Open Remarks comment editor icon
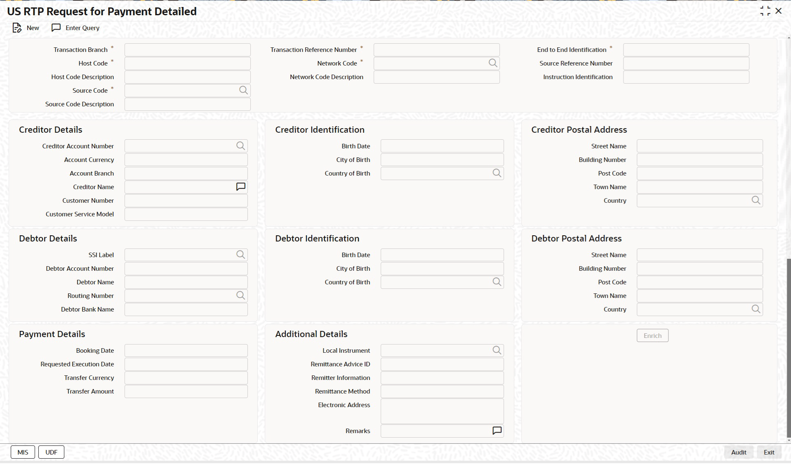The image size is (791, 464). pyautogui.click(x=497, y=431)
